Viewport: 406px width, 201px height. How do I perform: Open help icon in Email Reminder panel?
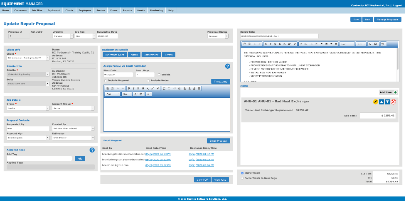[227, 66]
